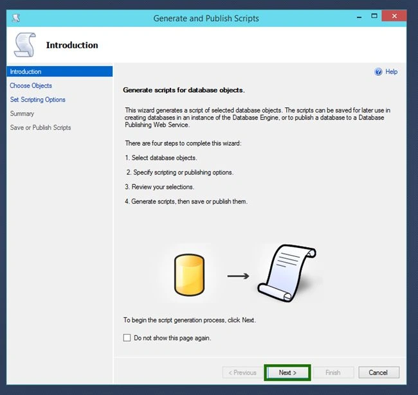
Task: Click text '3. Review your selections.'
Action: click(x=159, y=187)
